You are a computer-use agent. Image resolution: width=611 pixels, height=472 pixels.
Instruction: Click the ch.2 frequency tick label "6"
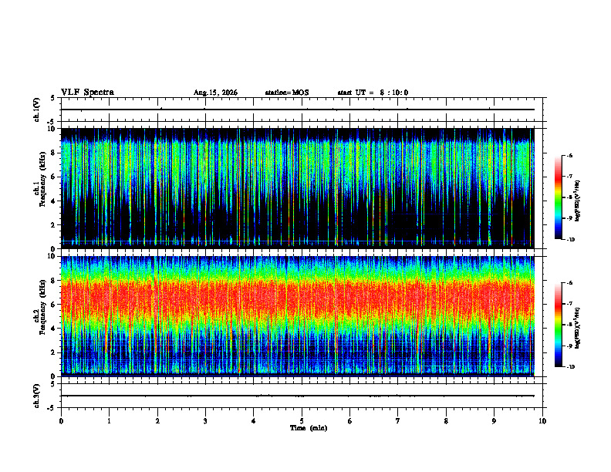pyautogui.click(x=54, y=305)
